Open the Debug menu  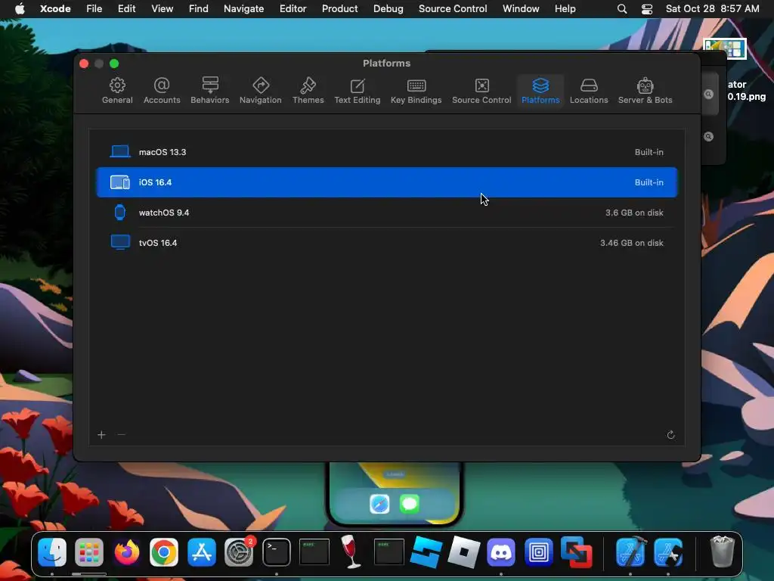pos(388,8)
